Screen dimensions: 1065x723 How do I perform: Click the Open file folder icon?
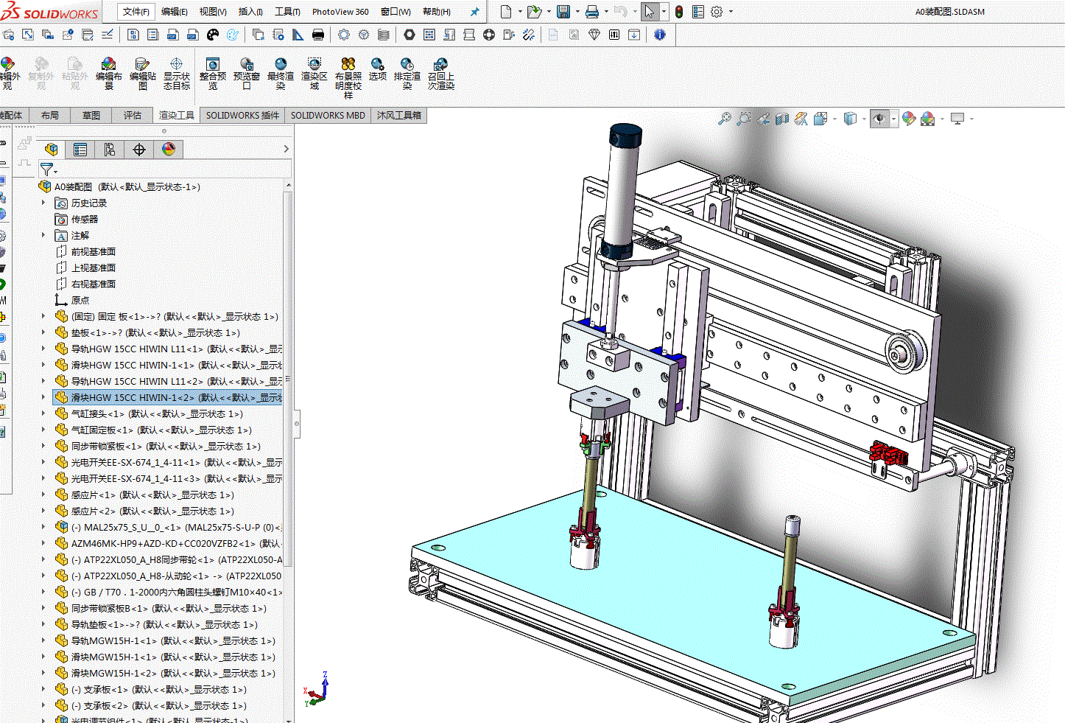(x=534, y=12)
